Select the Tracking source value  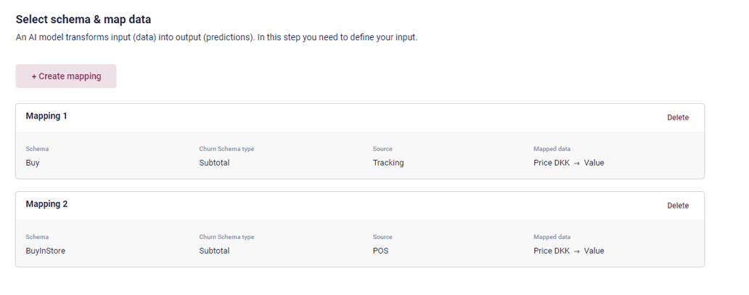pyautogui.click(x=388, y=163)
